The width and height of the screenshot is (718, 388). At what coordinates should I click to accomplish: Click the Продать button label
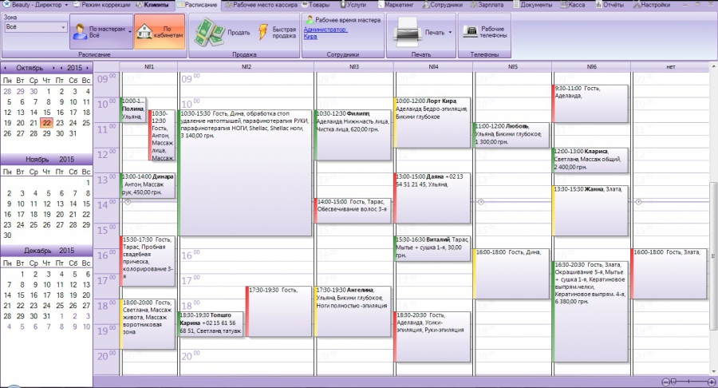coord(239,33)
